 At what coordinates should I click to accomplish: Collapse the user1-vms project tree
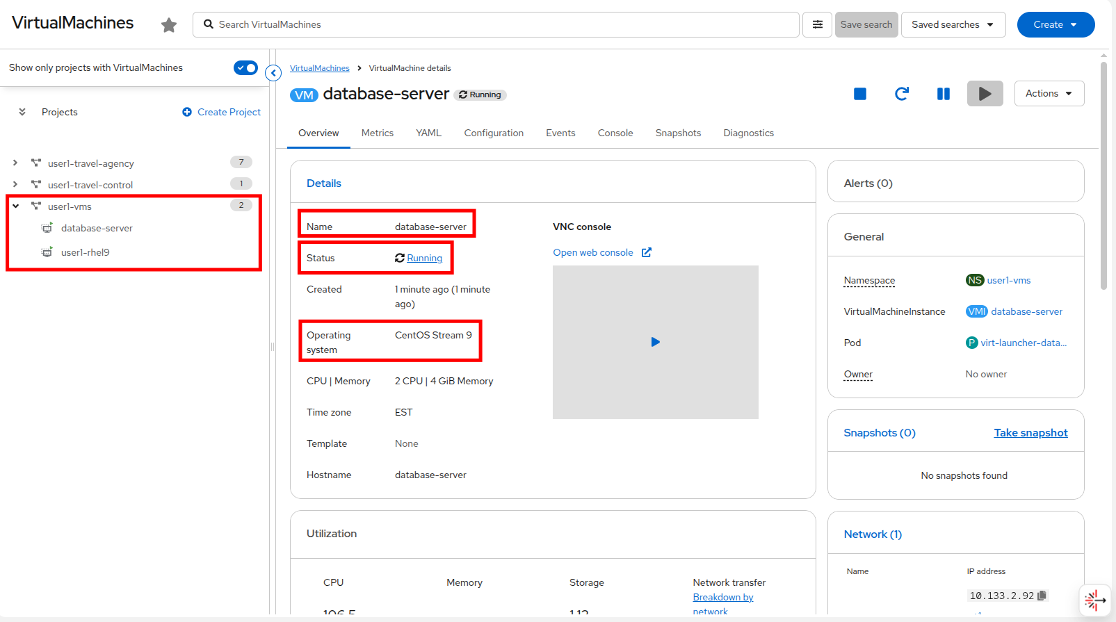tap(15, 206)
